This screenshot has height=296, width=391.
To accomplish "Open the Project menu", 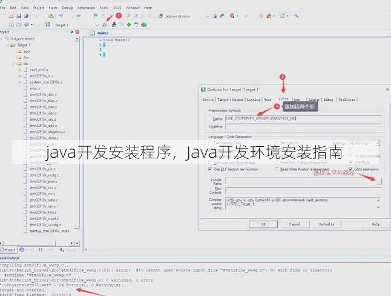I will [39, 8].
